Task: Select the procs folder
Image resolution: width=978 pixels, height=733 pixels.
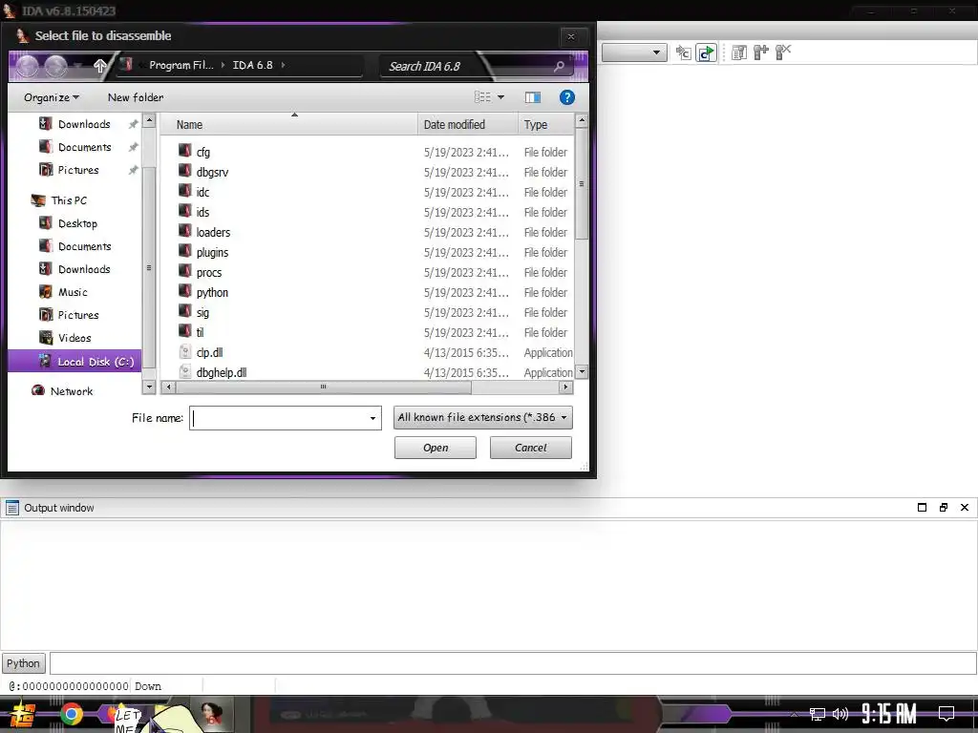Action: [208, 272]
